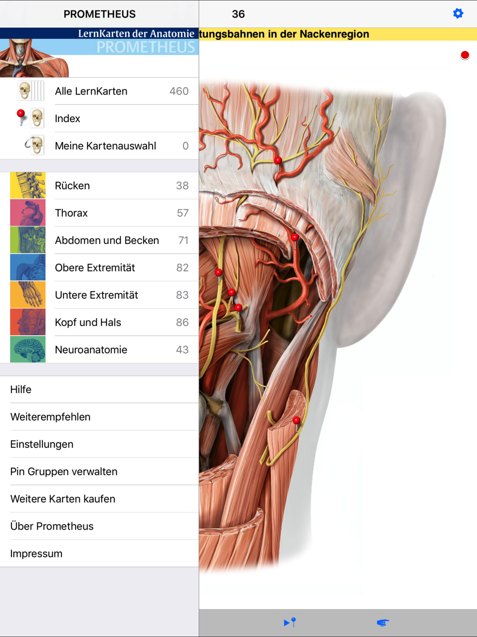Open Pin Gruppen verwalten
Viewport: 477px width, 637px height.
pos(99,471)
